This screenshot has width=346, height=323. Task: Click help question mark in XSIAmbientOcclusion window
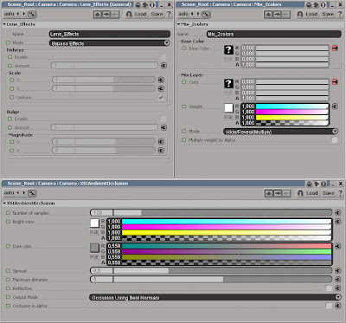coord(340,193)
